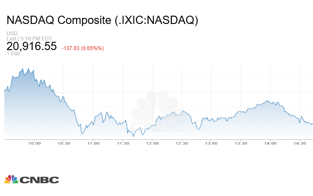The width and height of the screenshot is (313, 196).
Task: Select the 20,916.55 last price value
Action: click(32, 46)
